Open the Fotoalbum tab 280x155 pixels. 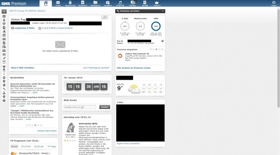click(x=108, y=3)
